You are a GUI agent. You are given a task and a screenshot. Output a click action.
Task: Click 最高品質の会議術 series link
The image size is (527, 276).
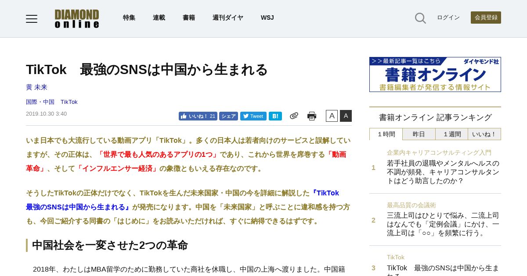click(411, 205)
